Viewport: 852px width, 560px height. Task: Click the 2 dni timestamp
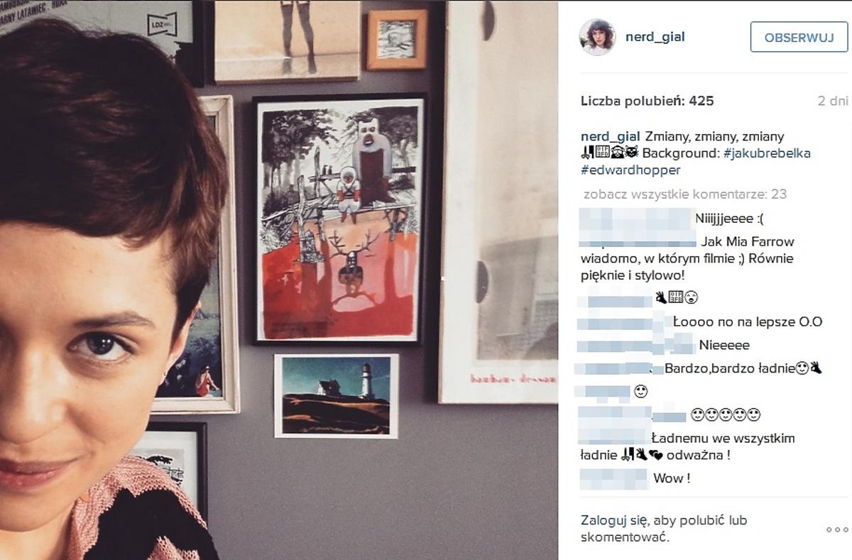tap(832, 101)
